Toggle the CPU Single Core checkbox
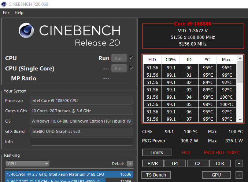This screenshot has height=182, width=248. pos(131,68)
